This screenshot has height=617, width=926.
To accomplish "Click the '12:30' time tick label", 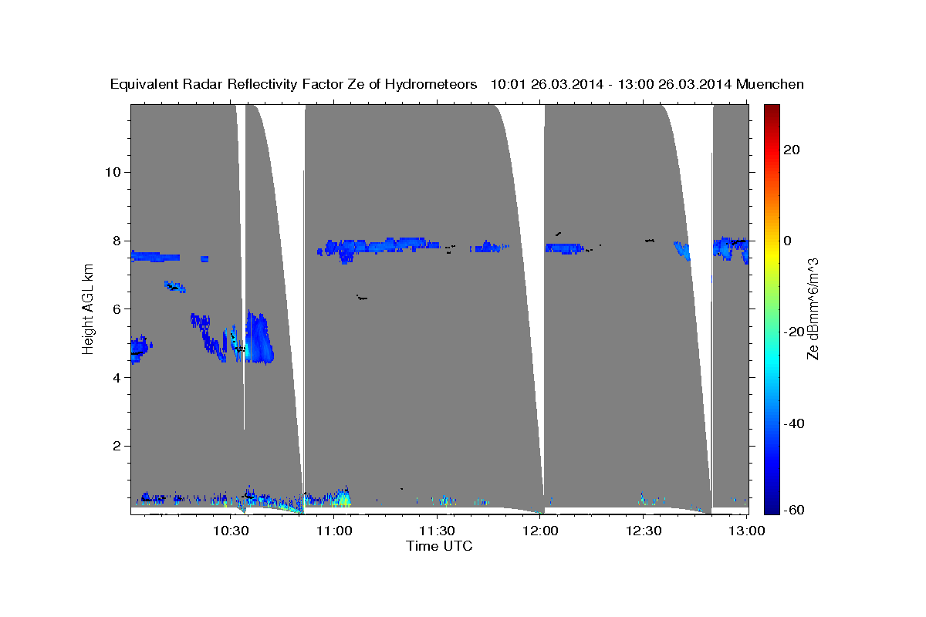I will (644, 531).
